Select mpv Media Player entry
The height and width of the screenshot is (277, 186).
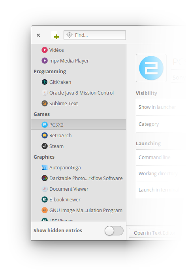pos(79,61)
